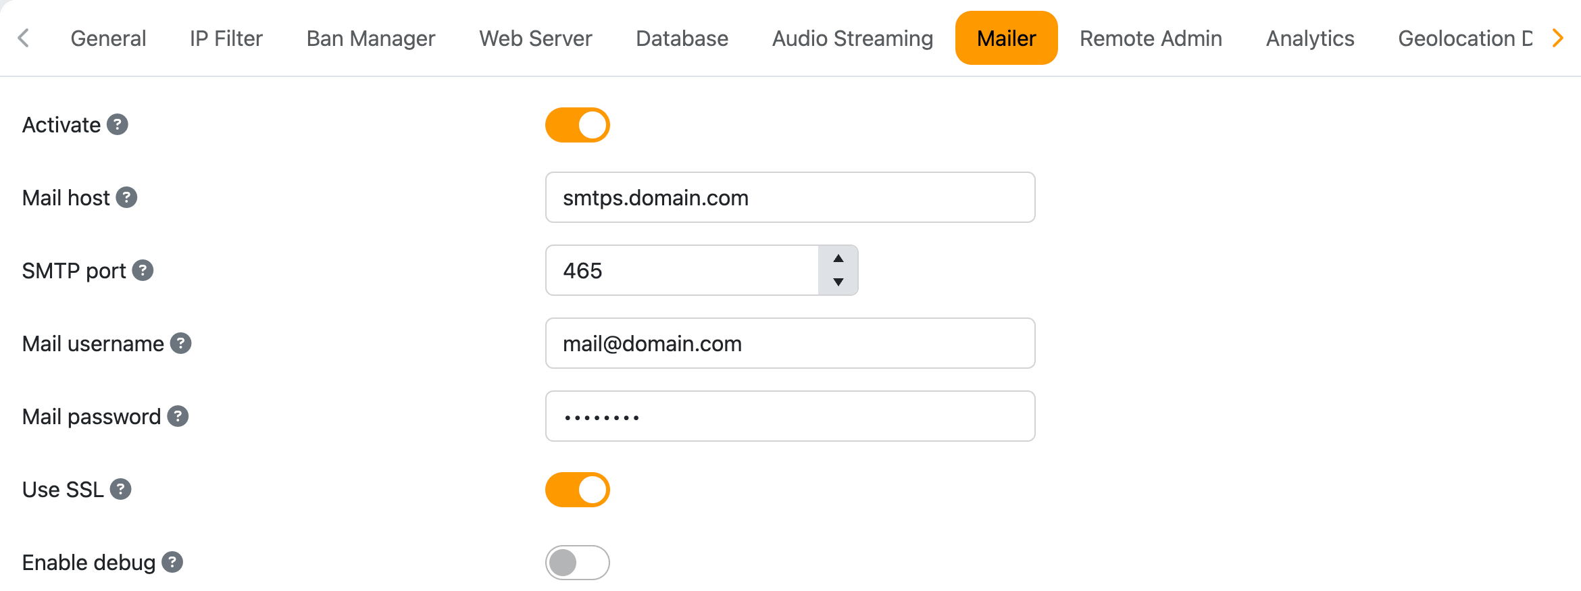1581x591 pixels.
Task: Click the Use SSL label
Action: 63,490
